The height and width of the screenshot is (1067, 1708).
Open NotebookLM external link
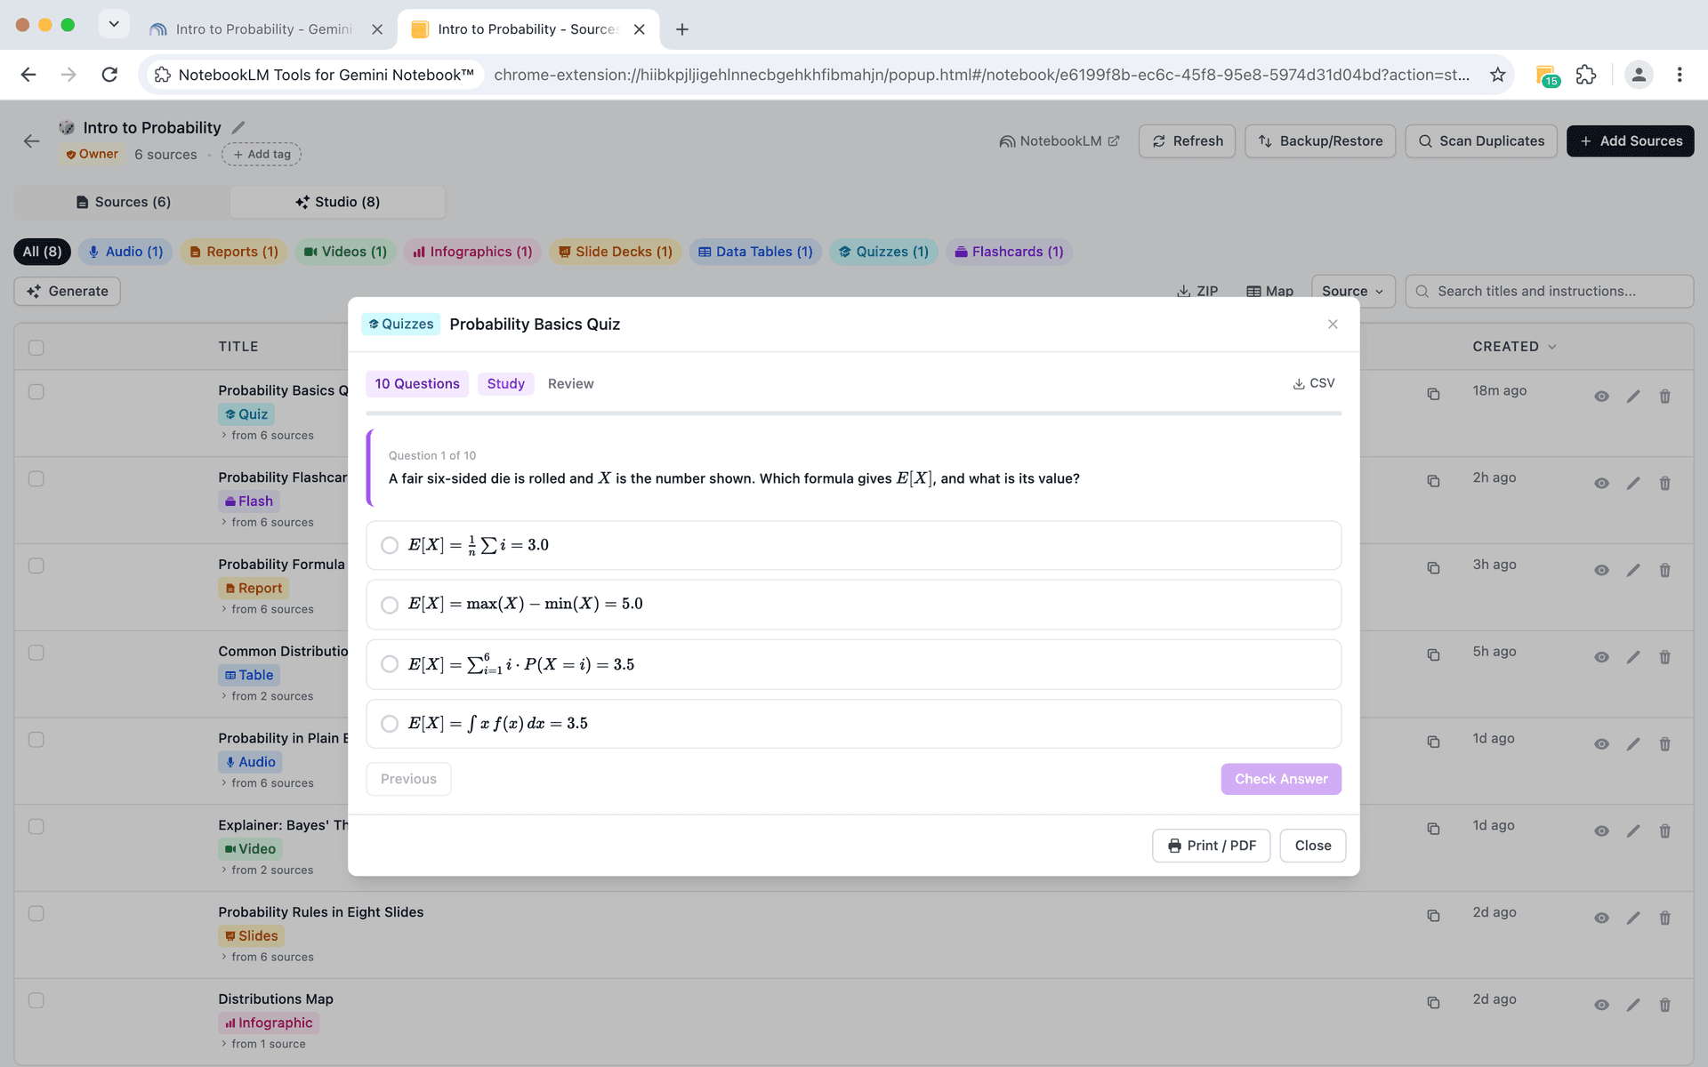point(1059,141)
